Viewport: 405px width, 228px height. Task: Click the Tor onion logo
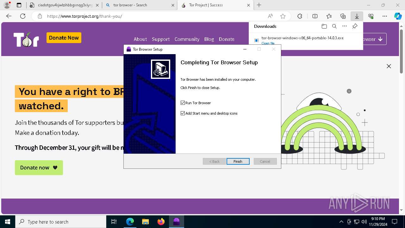pyautogui.click(x=26, y=40)
